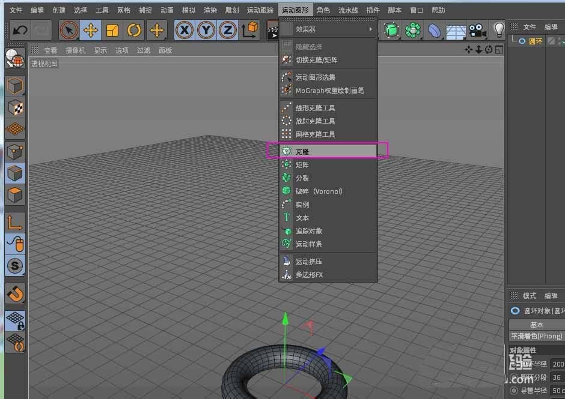Toggle the Z axis lock
This screenshot has width=565, height=399.
tap(228, 29)
